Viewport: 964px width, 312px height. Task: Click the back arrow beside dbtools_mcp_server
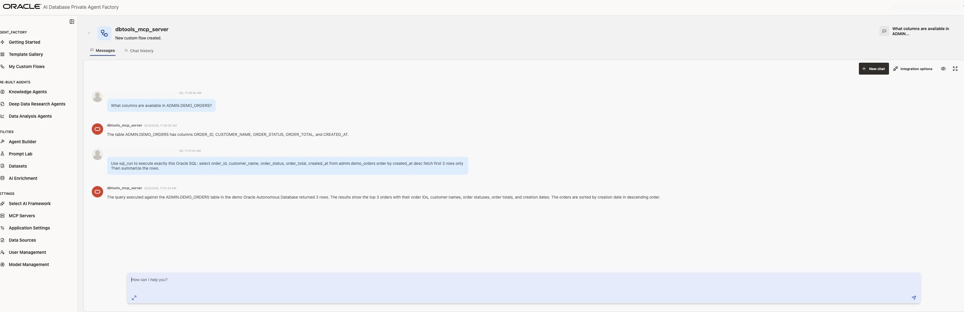(x=89, y=33)
